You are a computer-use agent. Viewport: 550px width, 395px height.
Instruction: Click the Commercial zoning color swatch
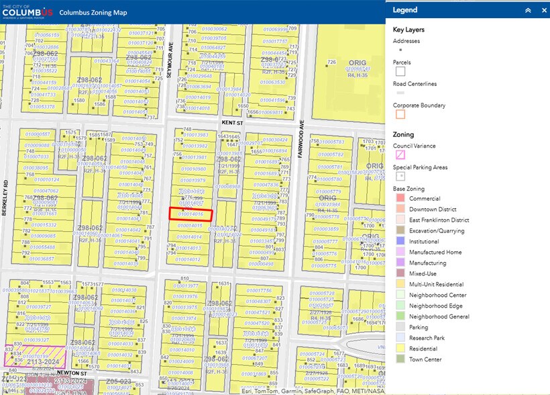click(x=400, y=198)
